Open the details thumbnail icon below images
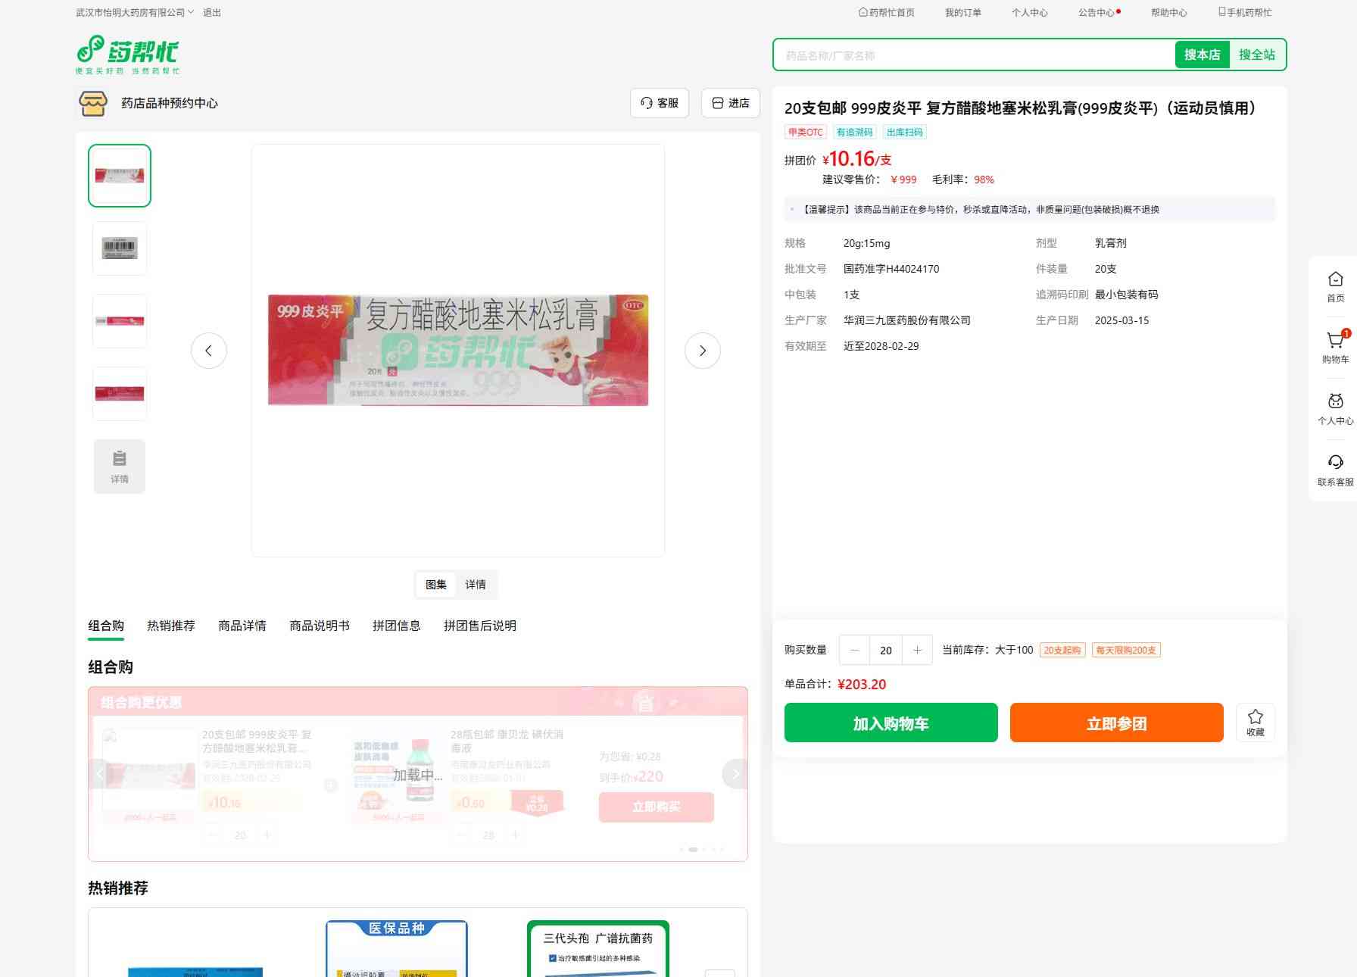The height and width of the screenshot is (977, 1357). (120, 467)
